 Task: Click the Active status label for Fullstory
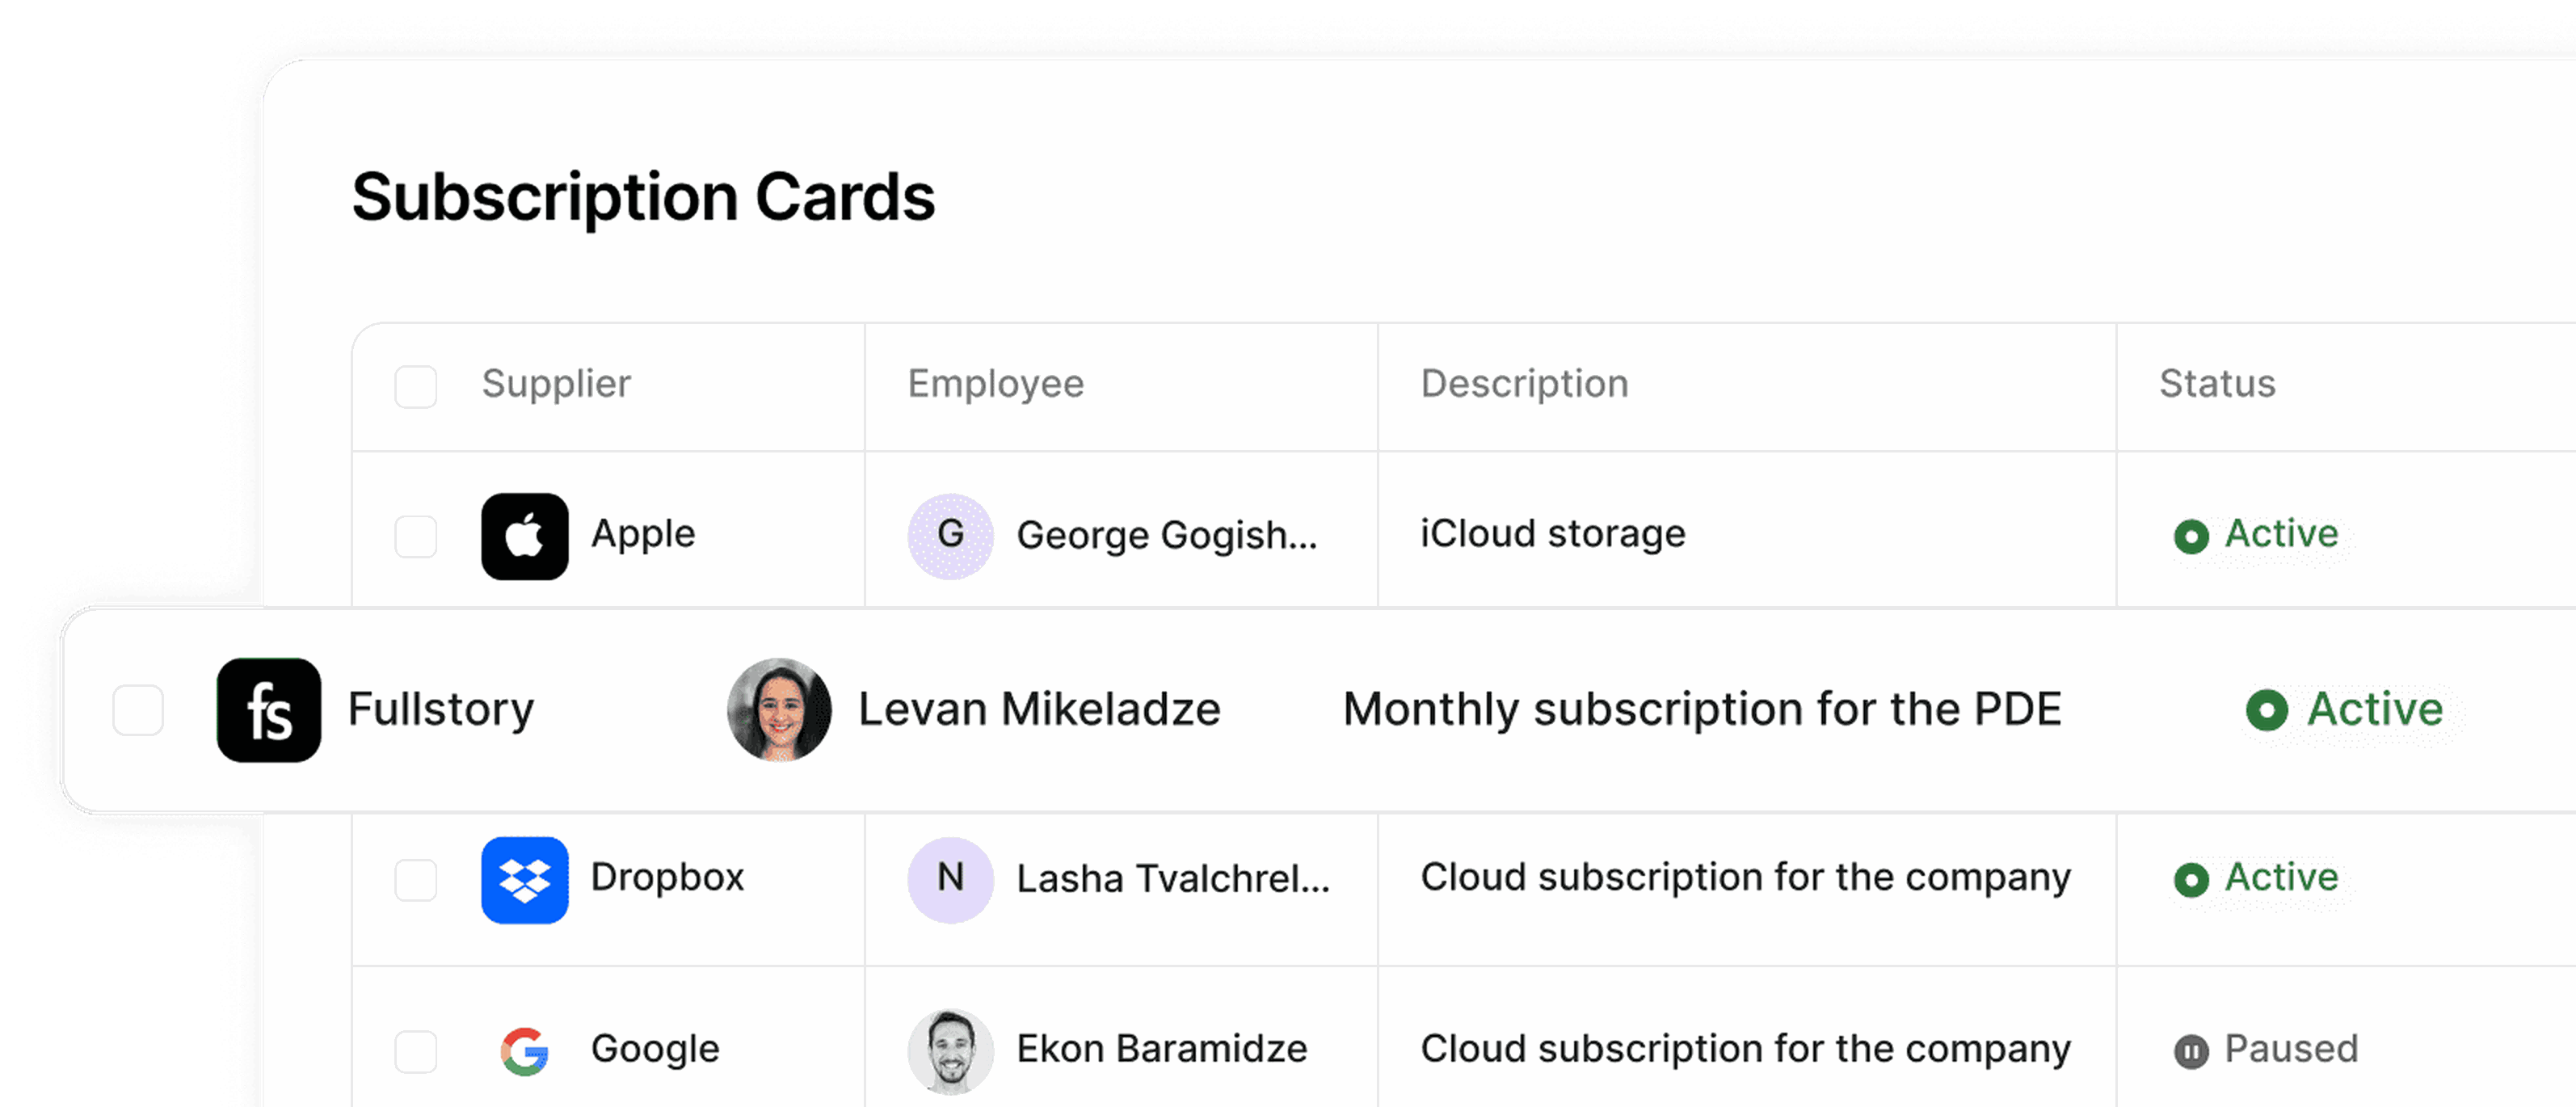coord(2375,709)
